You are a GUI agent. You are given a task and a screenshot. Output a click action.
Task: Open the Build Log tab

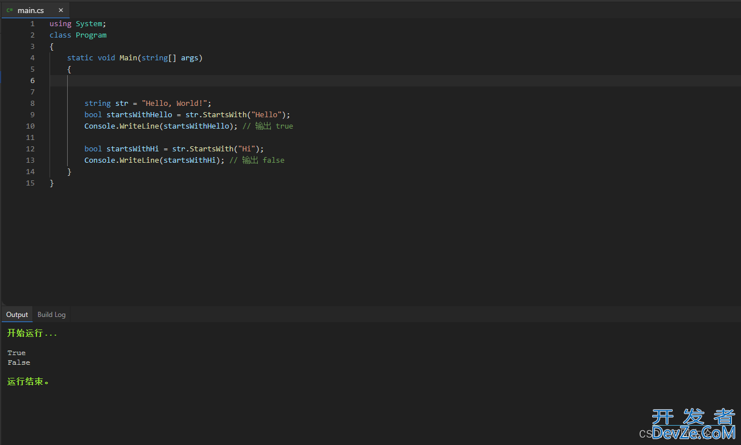click(x=51, y=315)
